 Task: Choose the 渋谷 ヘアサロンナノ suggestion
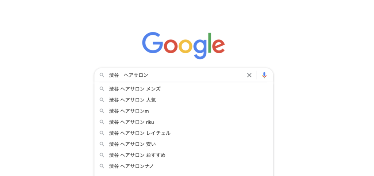pyautogui.click(x=184, y=166)
